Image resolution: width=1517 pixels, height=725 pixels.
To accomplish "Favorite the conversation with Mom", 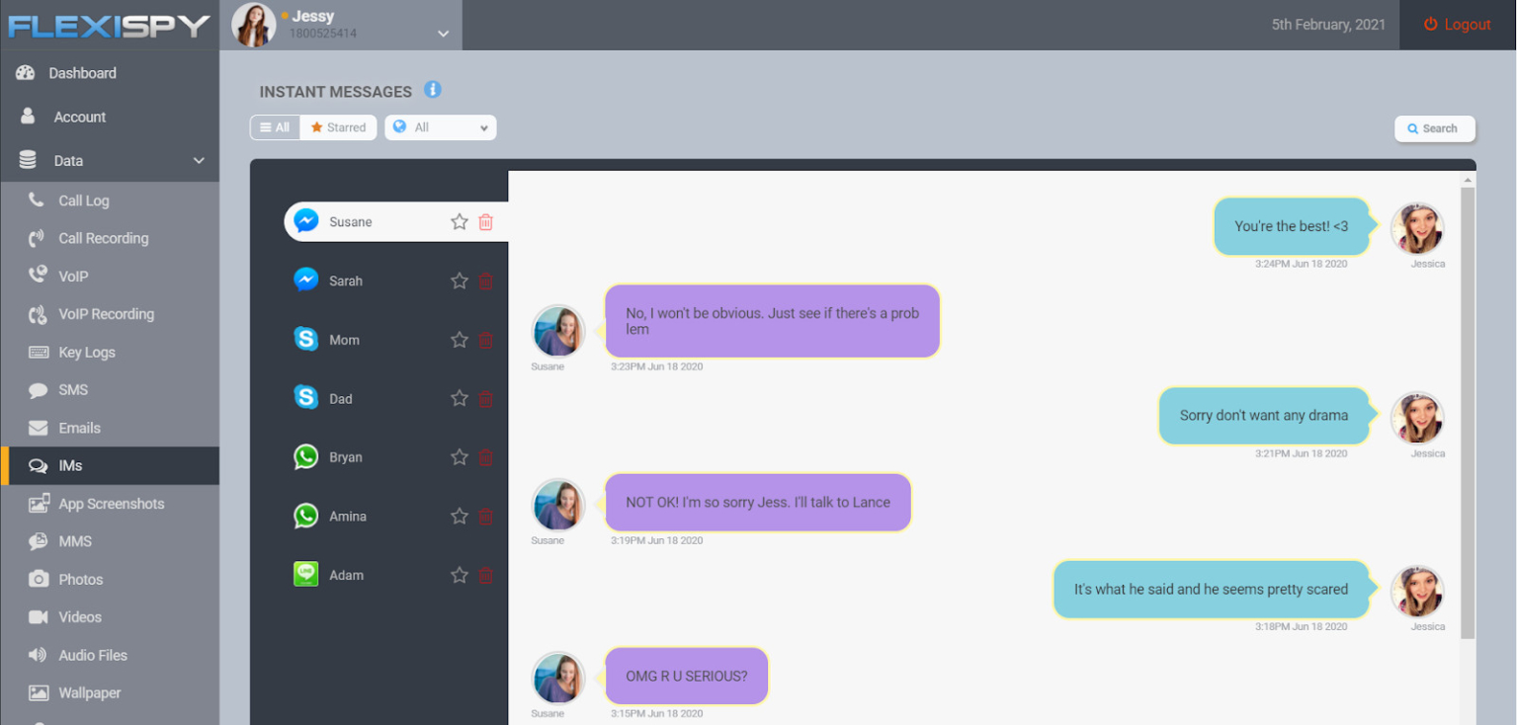I will coord(459,339).
